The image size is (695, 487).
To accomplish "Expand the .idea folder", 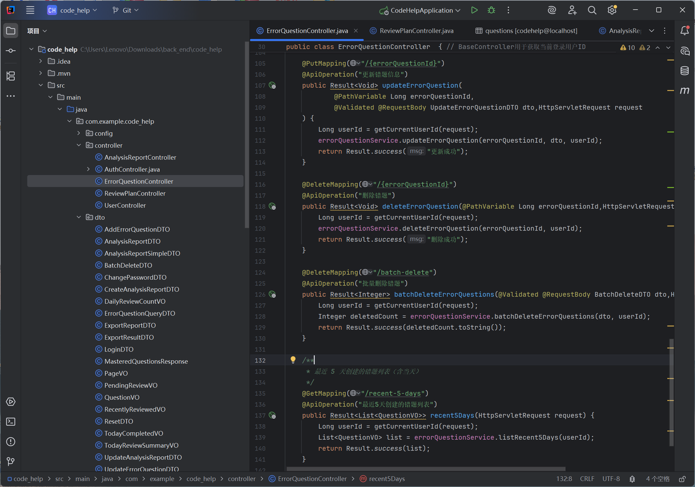I will tap(41, 61).
